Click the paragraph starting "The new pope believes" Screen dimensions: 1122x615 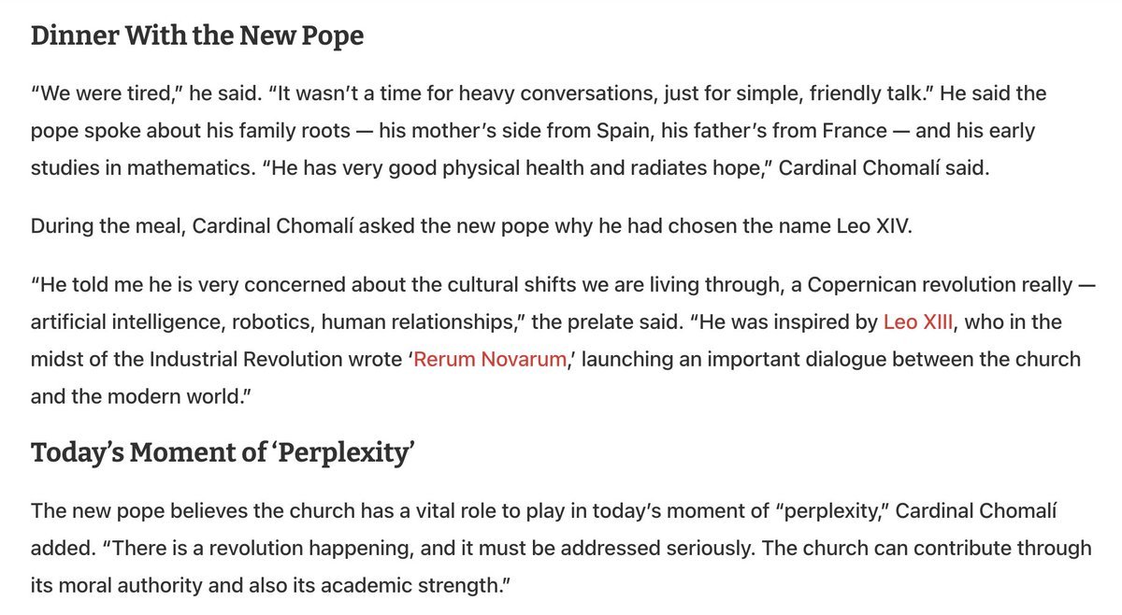pyautogui.click(x=560, y=548)
